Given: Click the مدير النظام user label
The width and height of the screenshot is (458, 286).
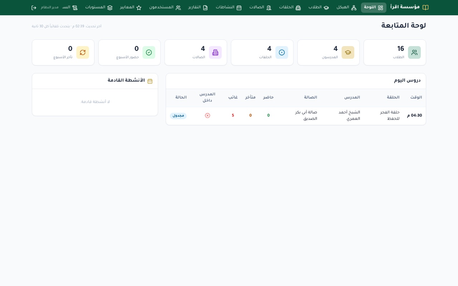Looking at the screenshot, I should pyautogui.click(x=50, y=8).
